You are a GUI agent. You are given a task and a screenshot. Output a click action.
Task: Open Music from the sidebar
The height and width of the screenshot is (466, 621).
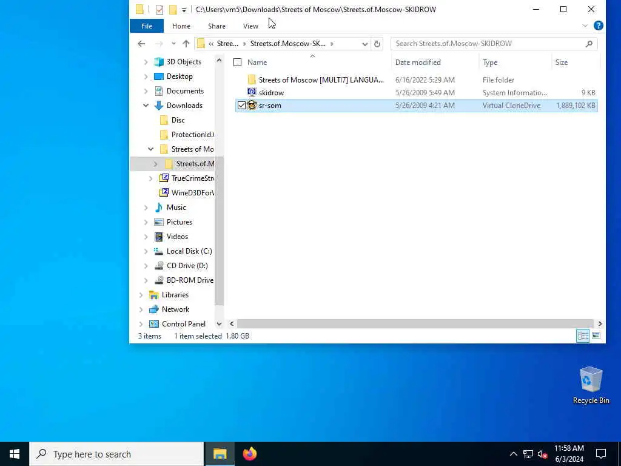pyautogui.click(x=176, y=208)
